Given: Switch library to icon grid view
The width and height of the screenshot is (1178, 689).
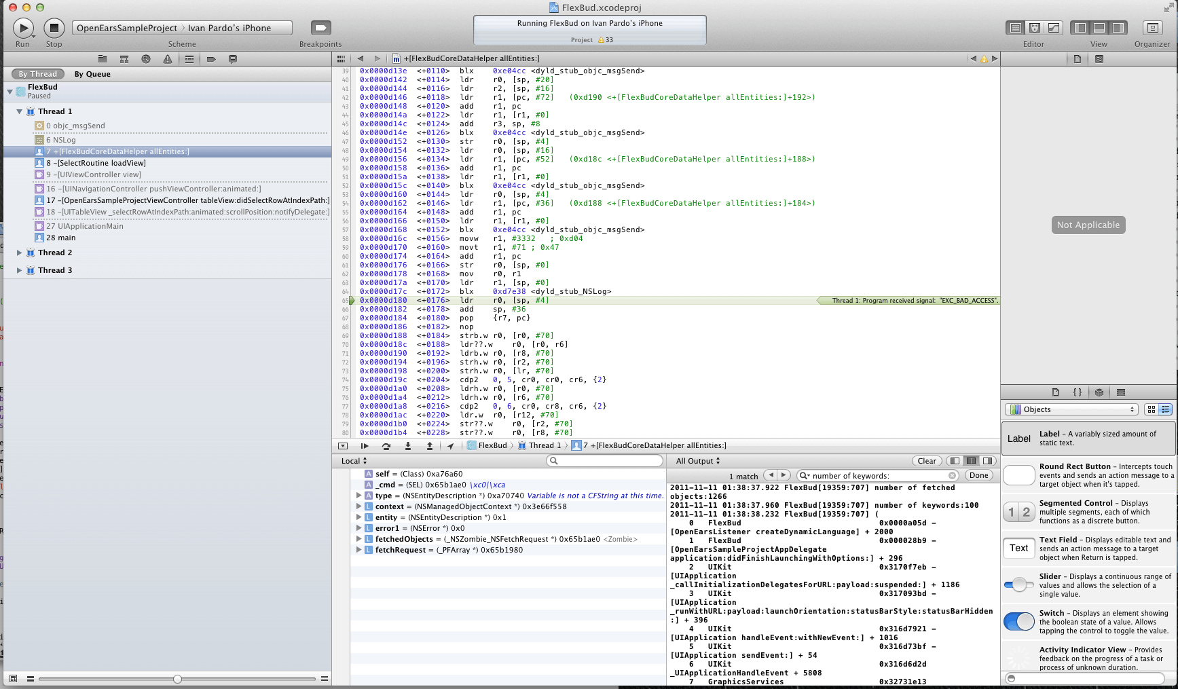Looking at the screenshot, I should point(1152,409).
